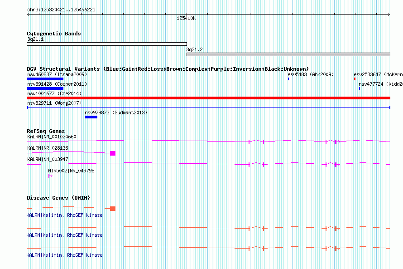Select the small blue nsv477724 variant mark
The width and height of the screenshot is (403, 269).
tap(360, 88)
